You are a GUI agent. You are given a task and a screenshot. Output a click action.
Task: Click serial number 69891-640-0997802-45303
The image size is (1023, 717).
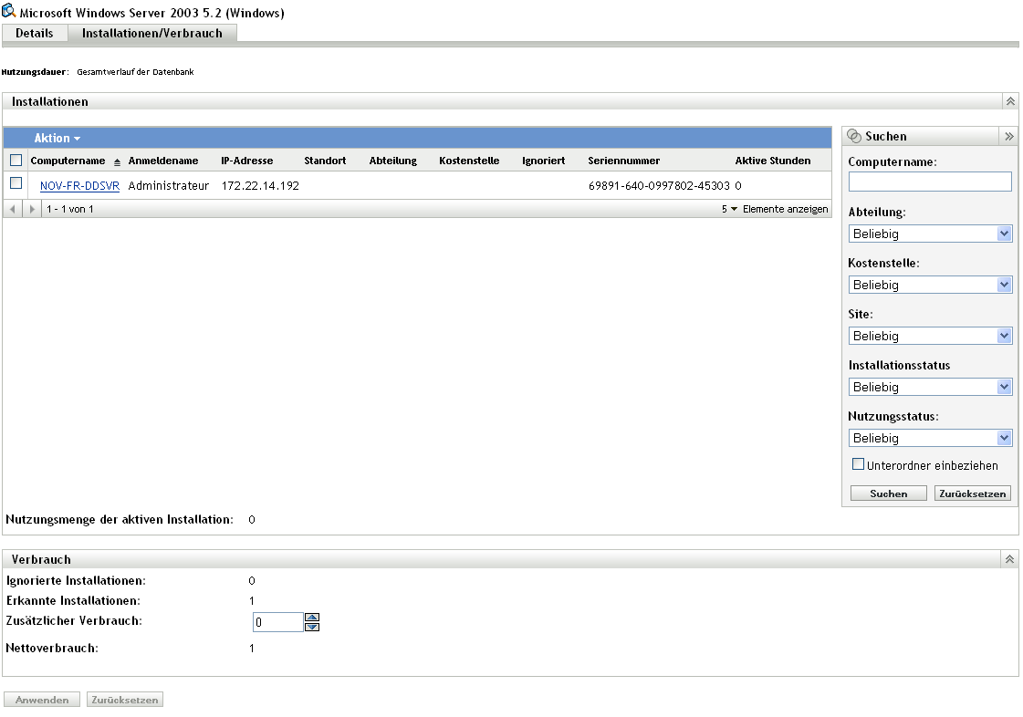coord(659,186)
